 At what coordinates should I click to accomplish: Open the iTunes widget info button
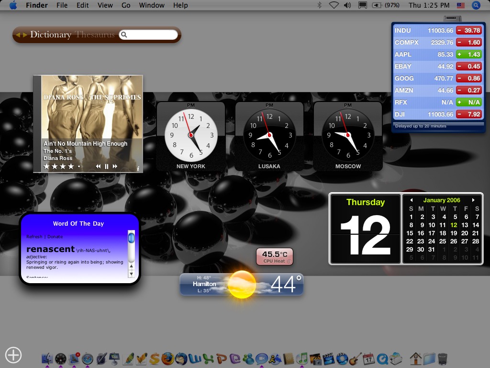(138, 168)
